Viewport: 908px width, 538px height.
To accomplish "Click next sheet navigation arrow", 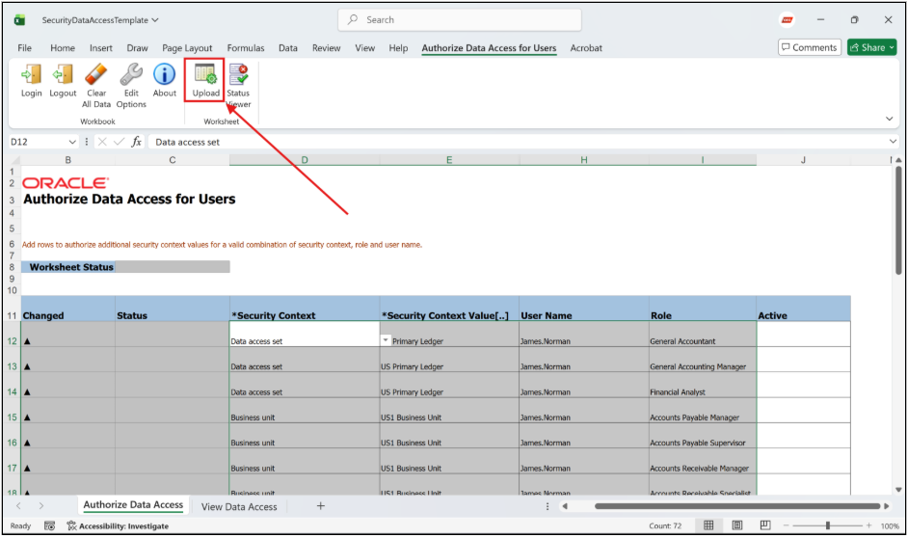I will [x=41, y=506].
